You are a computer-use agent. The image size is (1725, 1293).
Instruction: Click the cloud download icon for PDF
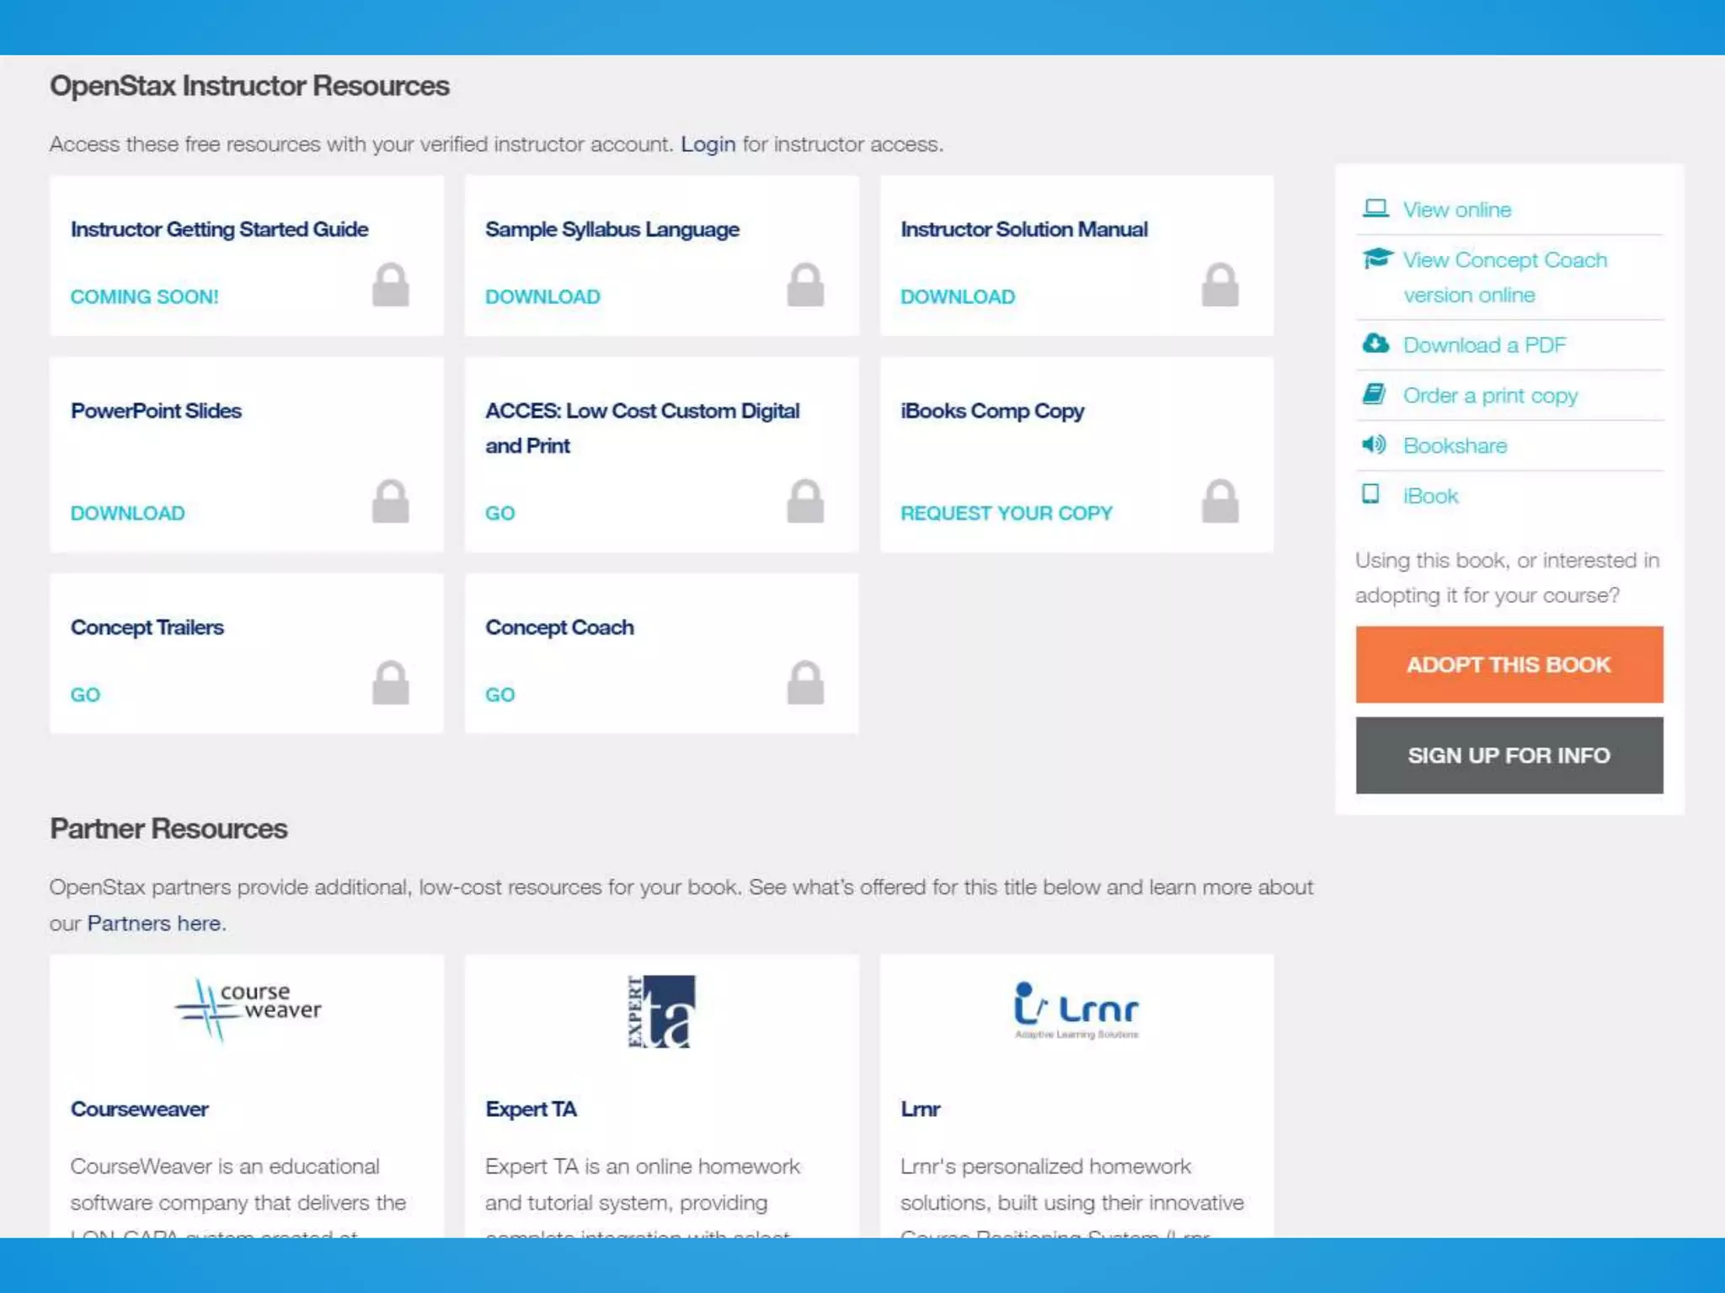click(x=1375, y=343)
